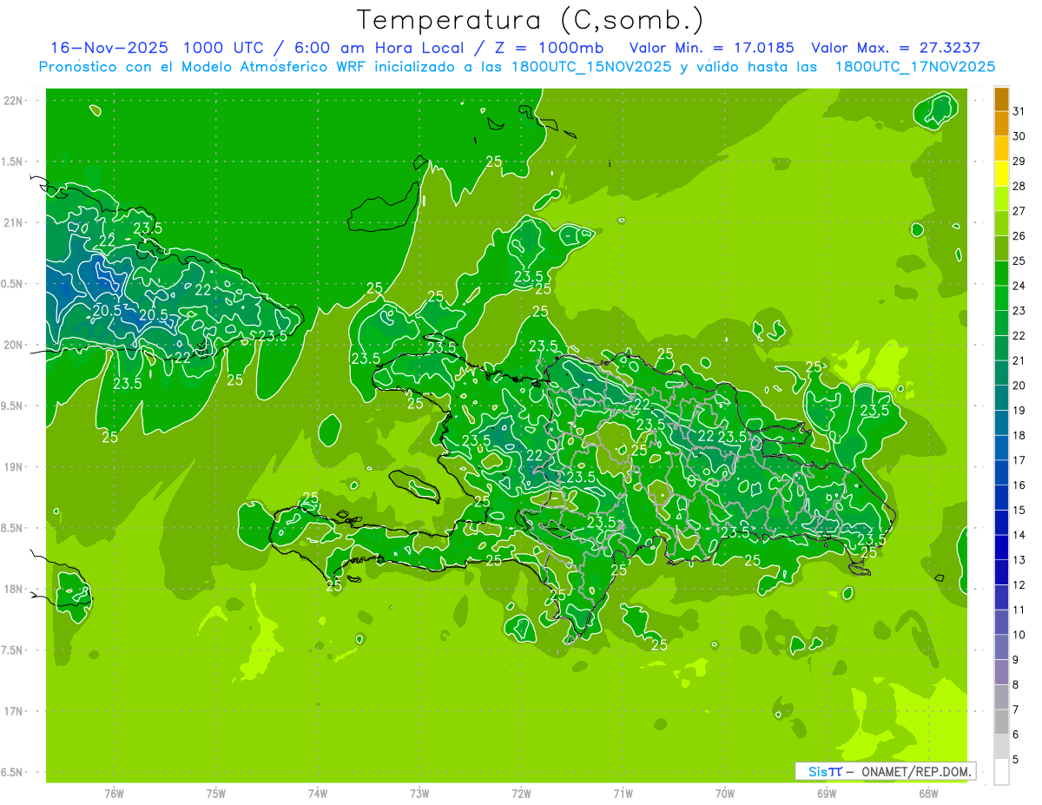Image resolution: width=1042 pixels, height=805 pixels.
Task: Click the legend value '17'
Action: pos(1019,460)
